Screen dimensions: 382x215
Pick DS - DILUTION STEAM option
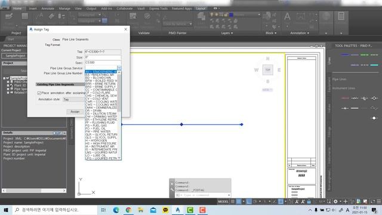[x=101, y=113]
